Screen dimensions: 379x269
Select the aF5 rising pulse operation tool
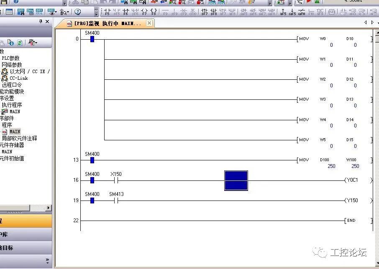coord(283,12)
